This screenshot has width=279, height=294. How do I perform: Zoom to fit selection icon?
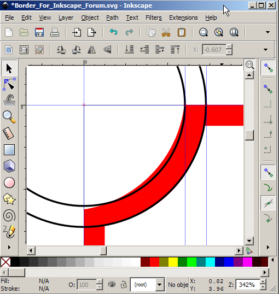[x=204, y=32]
